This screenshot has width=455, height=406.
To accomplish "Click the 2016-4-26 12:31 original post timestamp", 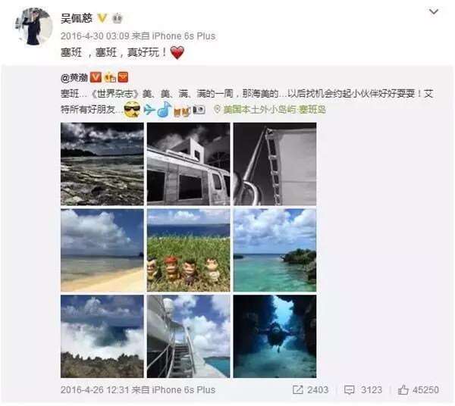I will tap(95, 390).
